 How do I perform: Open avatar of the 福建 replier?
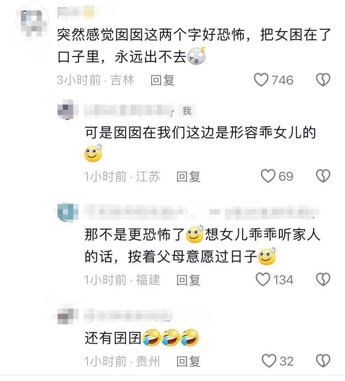(x=68, y=213)
